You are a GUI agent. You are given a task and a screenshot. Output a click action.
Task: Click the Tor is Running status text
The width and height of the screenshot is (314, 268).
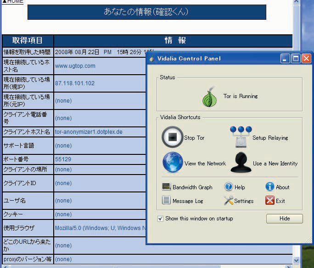(x=241, y=96)
